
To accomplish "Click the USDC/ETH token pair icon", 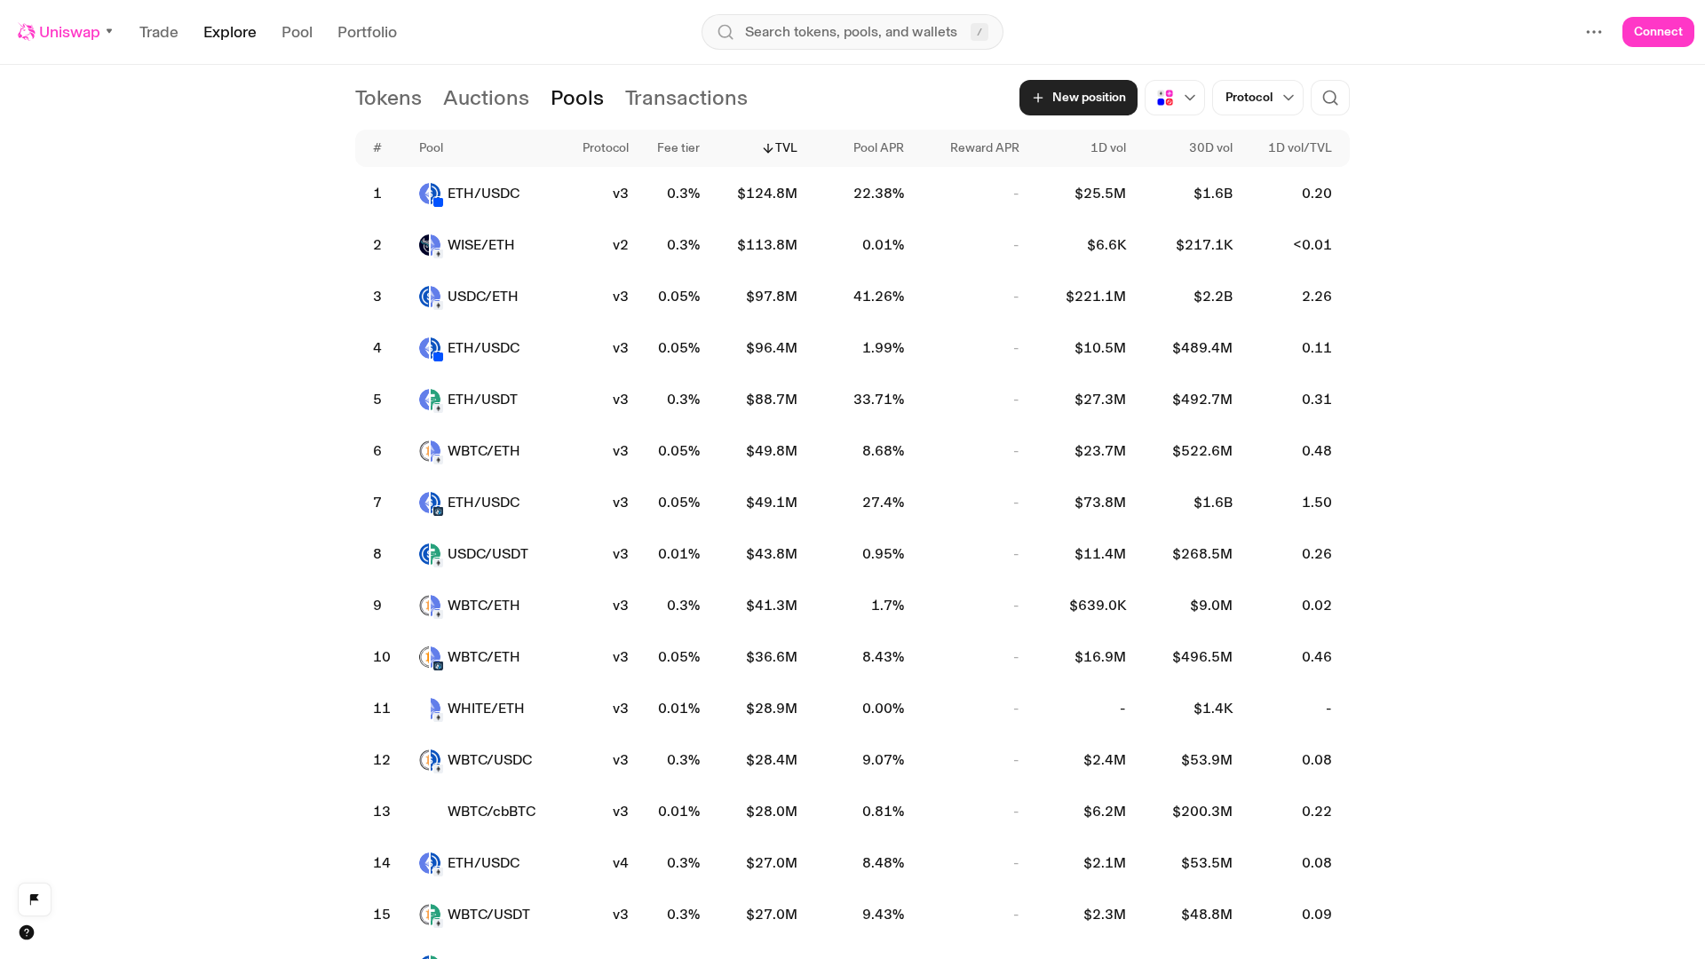I will [x=430, y=297].
